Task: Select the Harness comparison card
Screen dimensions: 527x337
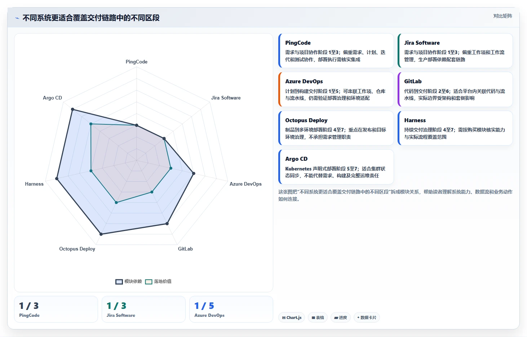Action: [455, 128]
